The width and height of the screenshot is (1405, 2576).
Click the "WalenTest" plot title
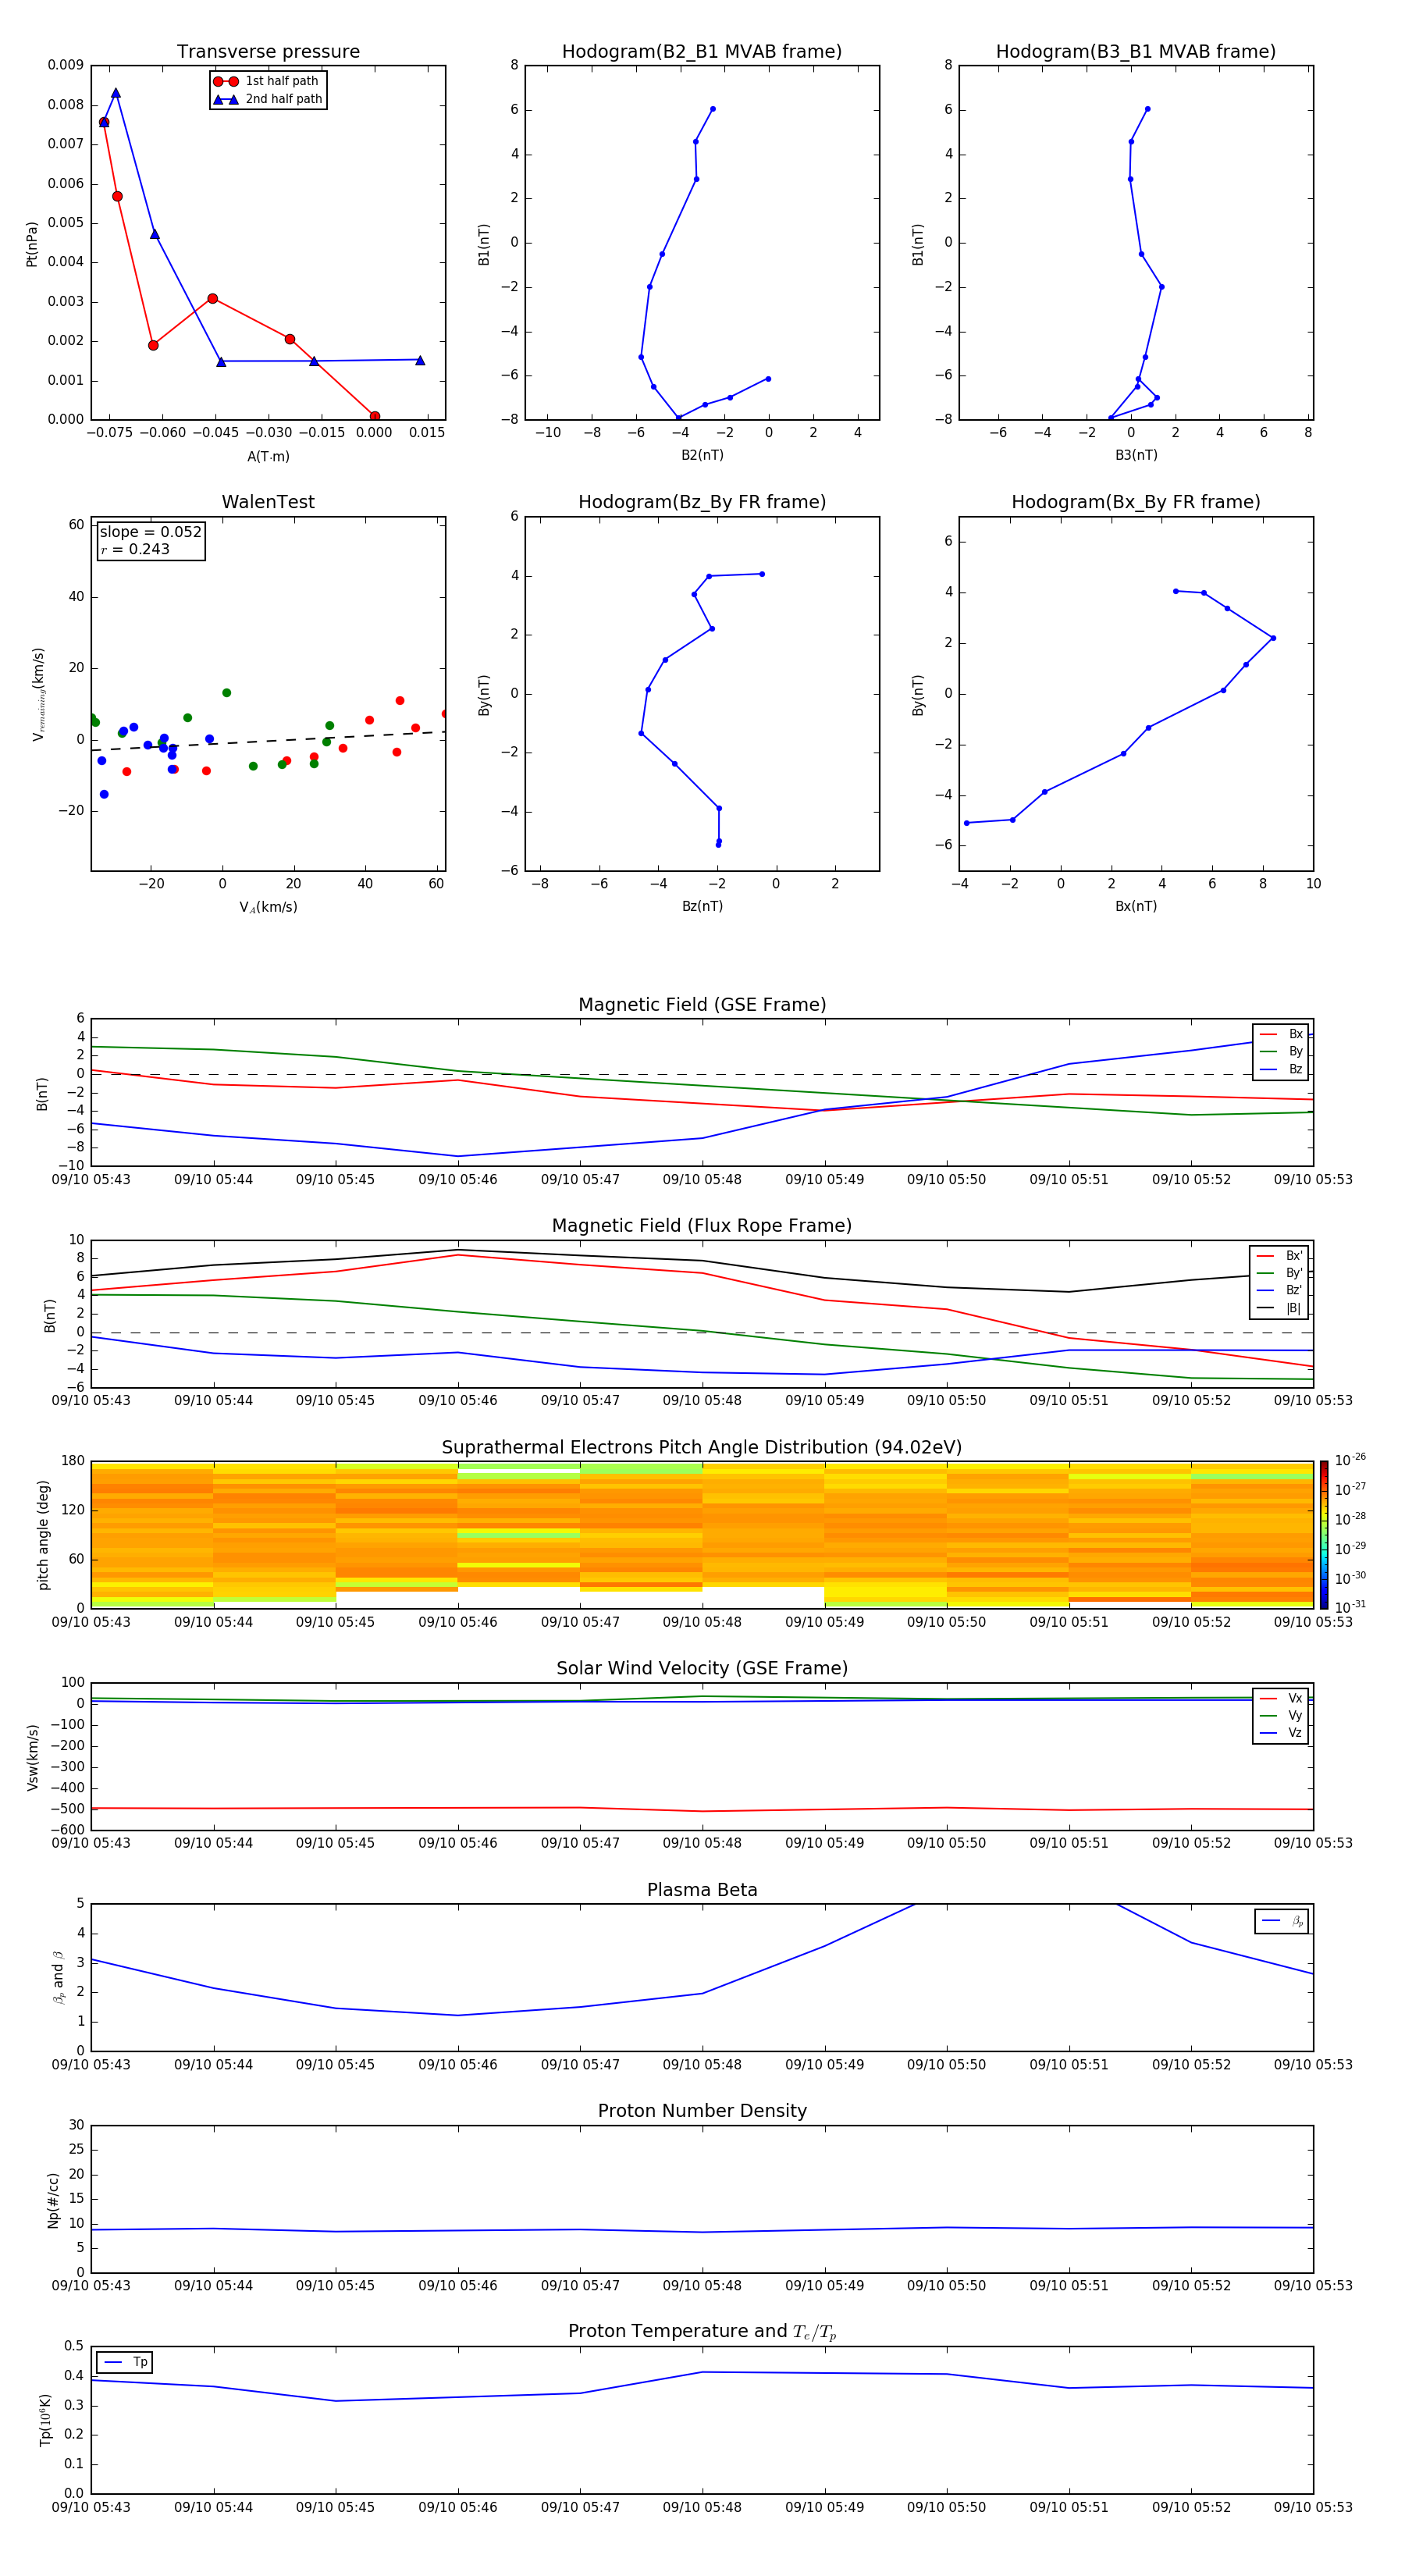tap(268, 502)
